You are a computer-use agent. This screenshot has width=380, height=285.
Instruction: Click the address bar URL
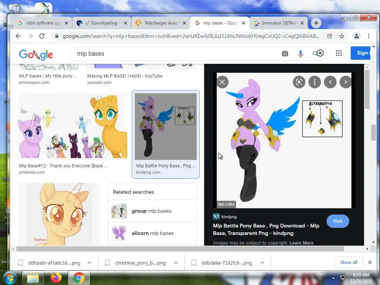click(191, 36)
